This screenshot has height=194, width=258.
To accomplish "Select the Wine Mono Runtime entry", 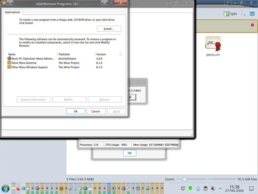I will click(x=64, y=63).
